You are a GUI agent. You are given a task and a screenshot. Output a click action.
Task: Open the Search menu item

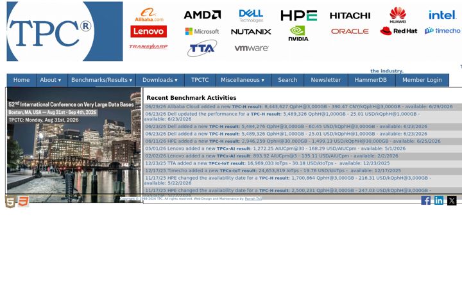click(x=287, y=80)
